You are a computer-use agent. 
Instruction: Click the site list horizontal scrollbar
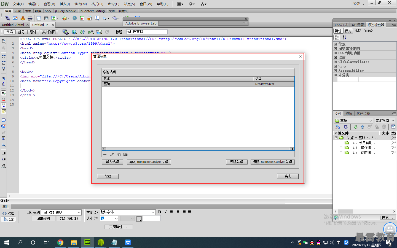coord(198,149)
